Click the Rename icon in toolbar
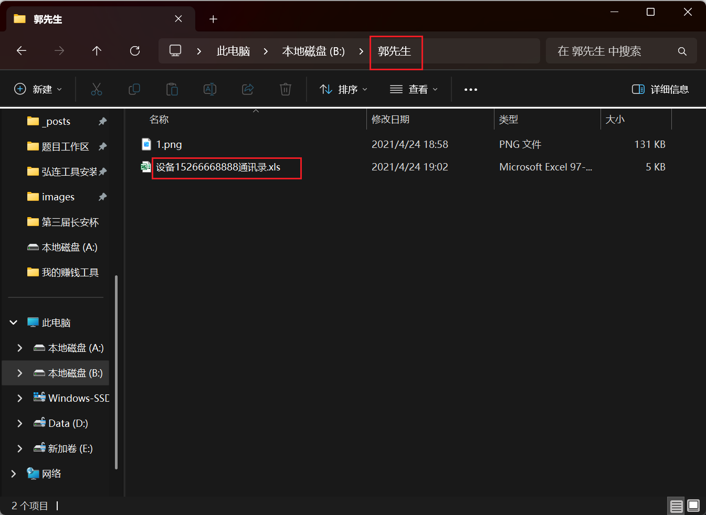This screenshot has width=706, height=515. (210, 89)
